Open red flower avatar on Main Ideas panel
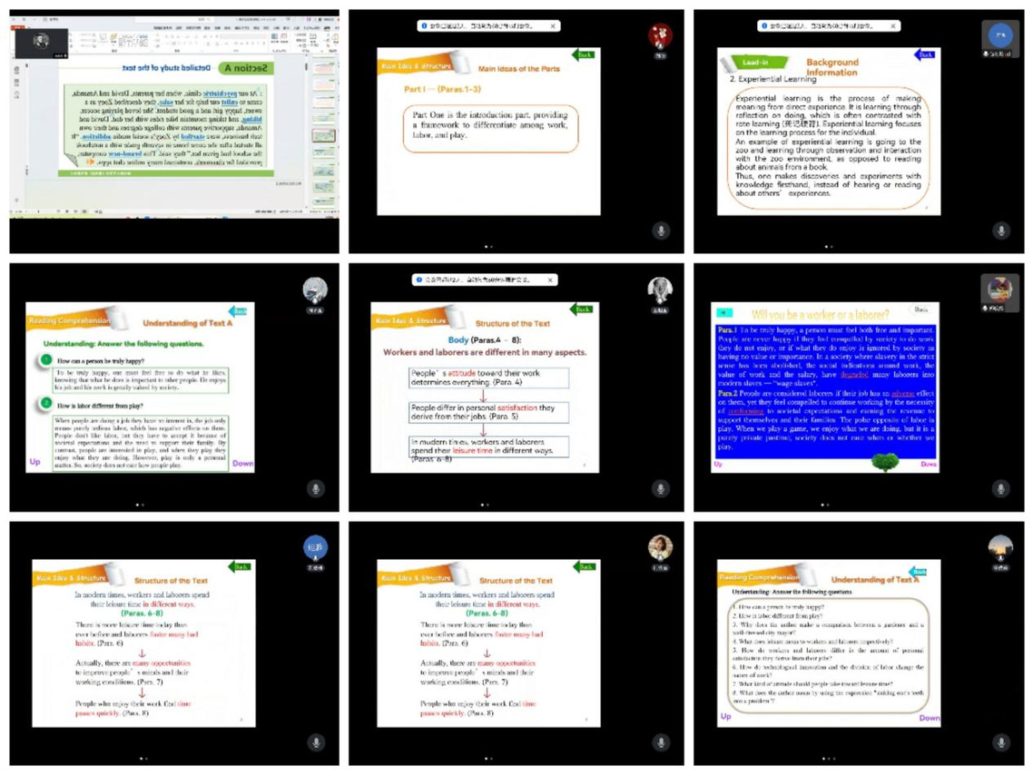The height and width of the screenshot is (775, 1033). 660,35
